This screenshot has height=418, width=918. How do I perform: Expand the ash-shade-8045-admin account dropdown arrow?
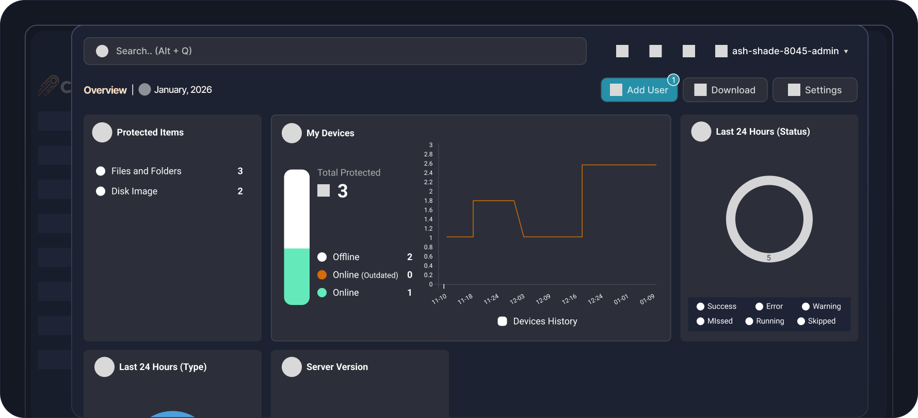pyautogui.click(x=846, y=52)
